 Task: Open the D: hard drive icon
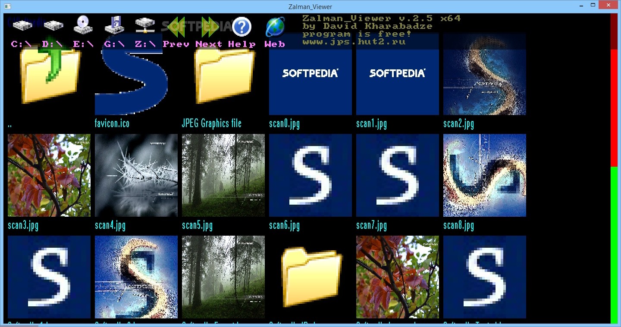pyautogui.click(x=53, y=25)
